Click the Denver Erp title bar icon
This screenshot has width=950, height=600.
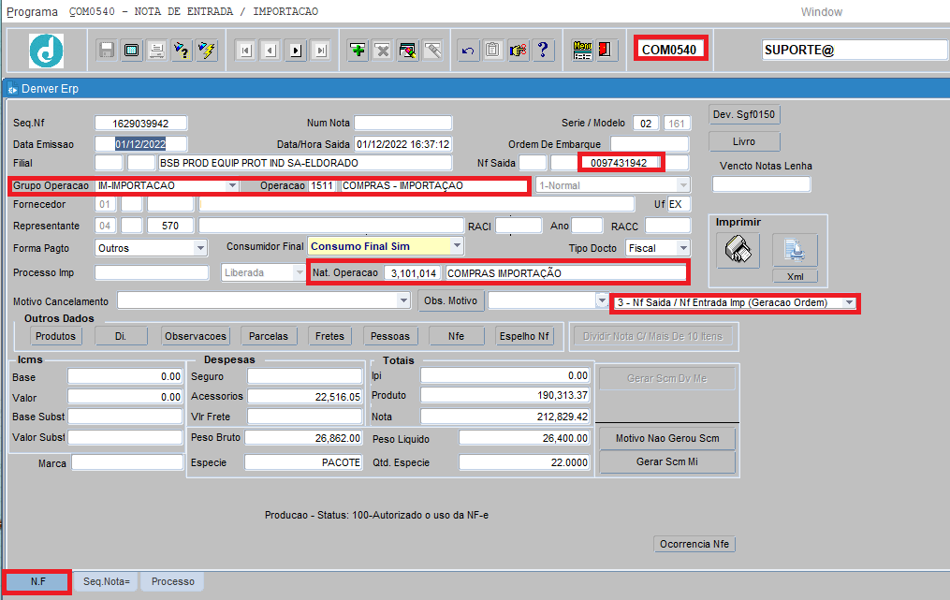12,89
